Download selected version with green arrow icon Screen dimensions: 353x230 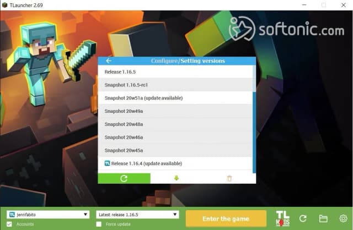point(176,178)
